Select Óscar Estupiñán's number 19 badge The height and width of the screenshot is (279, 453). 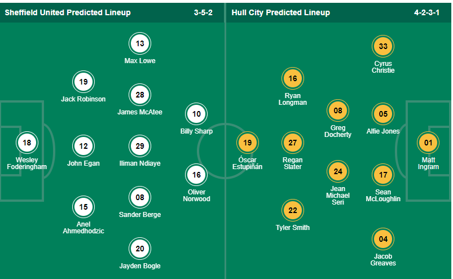[248, 143]
